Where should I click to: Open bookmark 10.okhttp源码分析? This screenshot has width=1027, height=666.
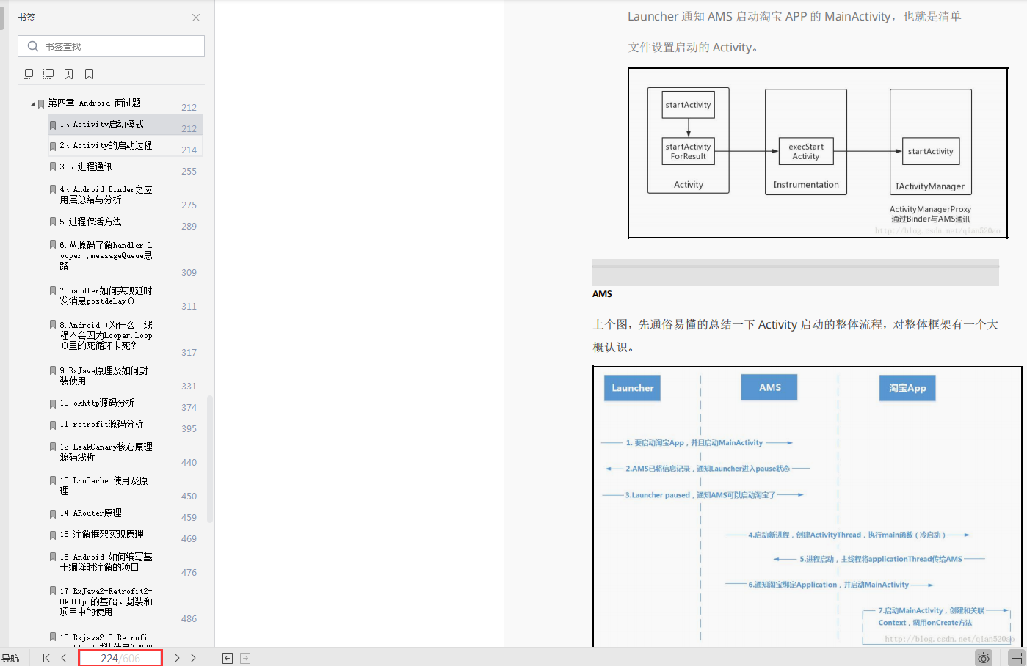pos(97,403)
